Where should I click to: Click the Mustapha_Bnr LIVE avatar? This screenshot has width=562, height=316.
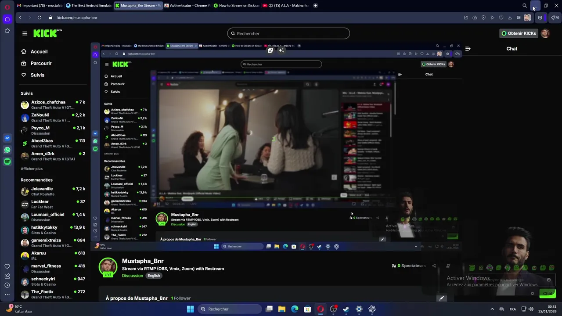108,267
